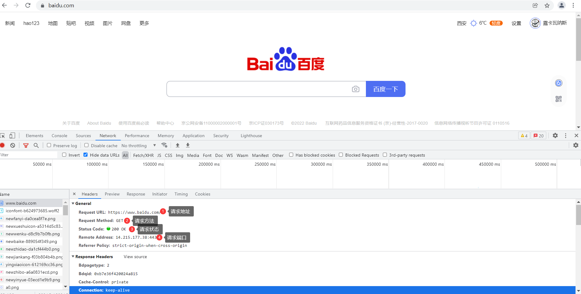Viewport: 581px width, 294px height.
Task: Open the 地图 link
Action: click(53, 23)
